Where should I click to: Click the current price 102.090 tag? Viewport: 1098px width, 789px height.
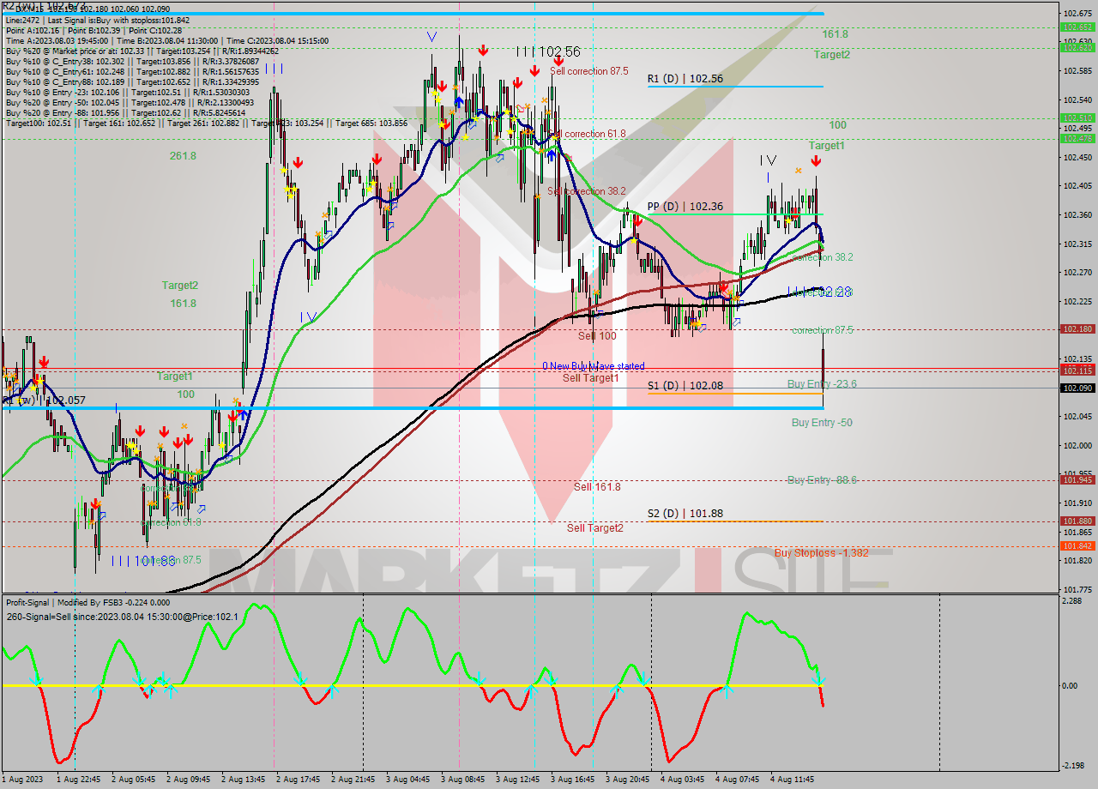(x=1077, y=388)
